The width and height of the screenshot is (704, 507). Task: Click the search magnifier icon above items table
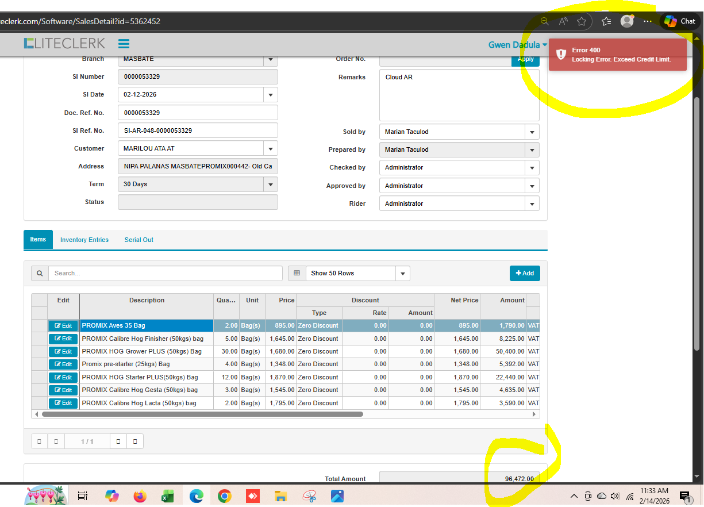tap(40, 274)
